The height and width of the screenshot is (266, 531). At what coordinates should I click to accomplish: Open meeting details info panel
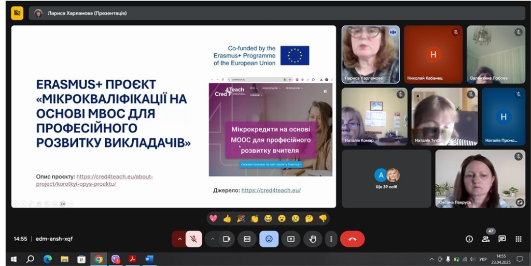[469, 239]
